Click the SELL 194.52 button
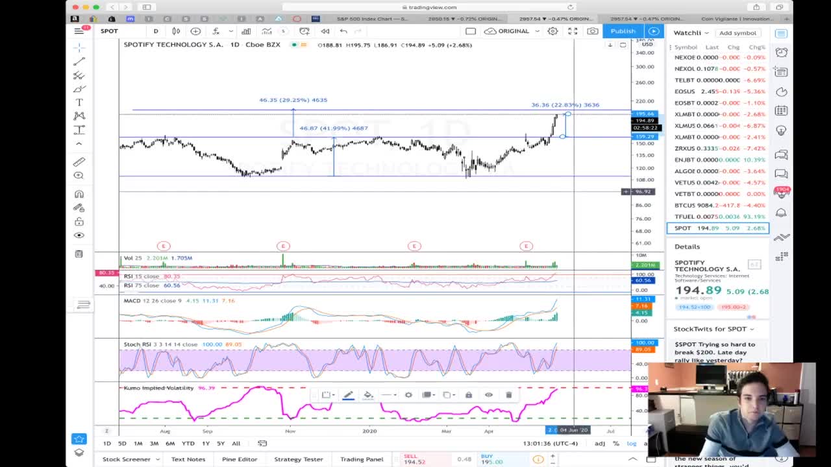The height and width of the screenshot is (467, 831). 425,459
